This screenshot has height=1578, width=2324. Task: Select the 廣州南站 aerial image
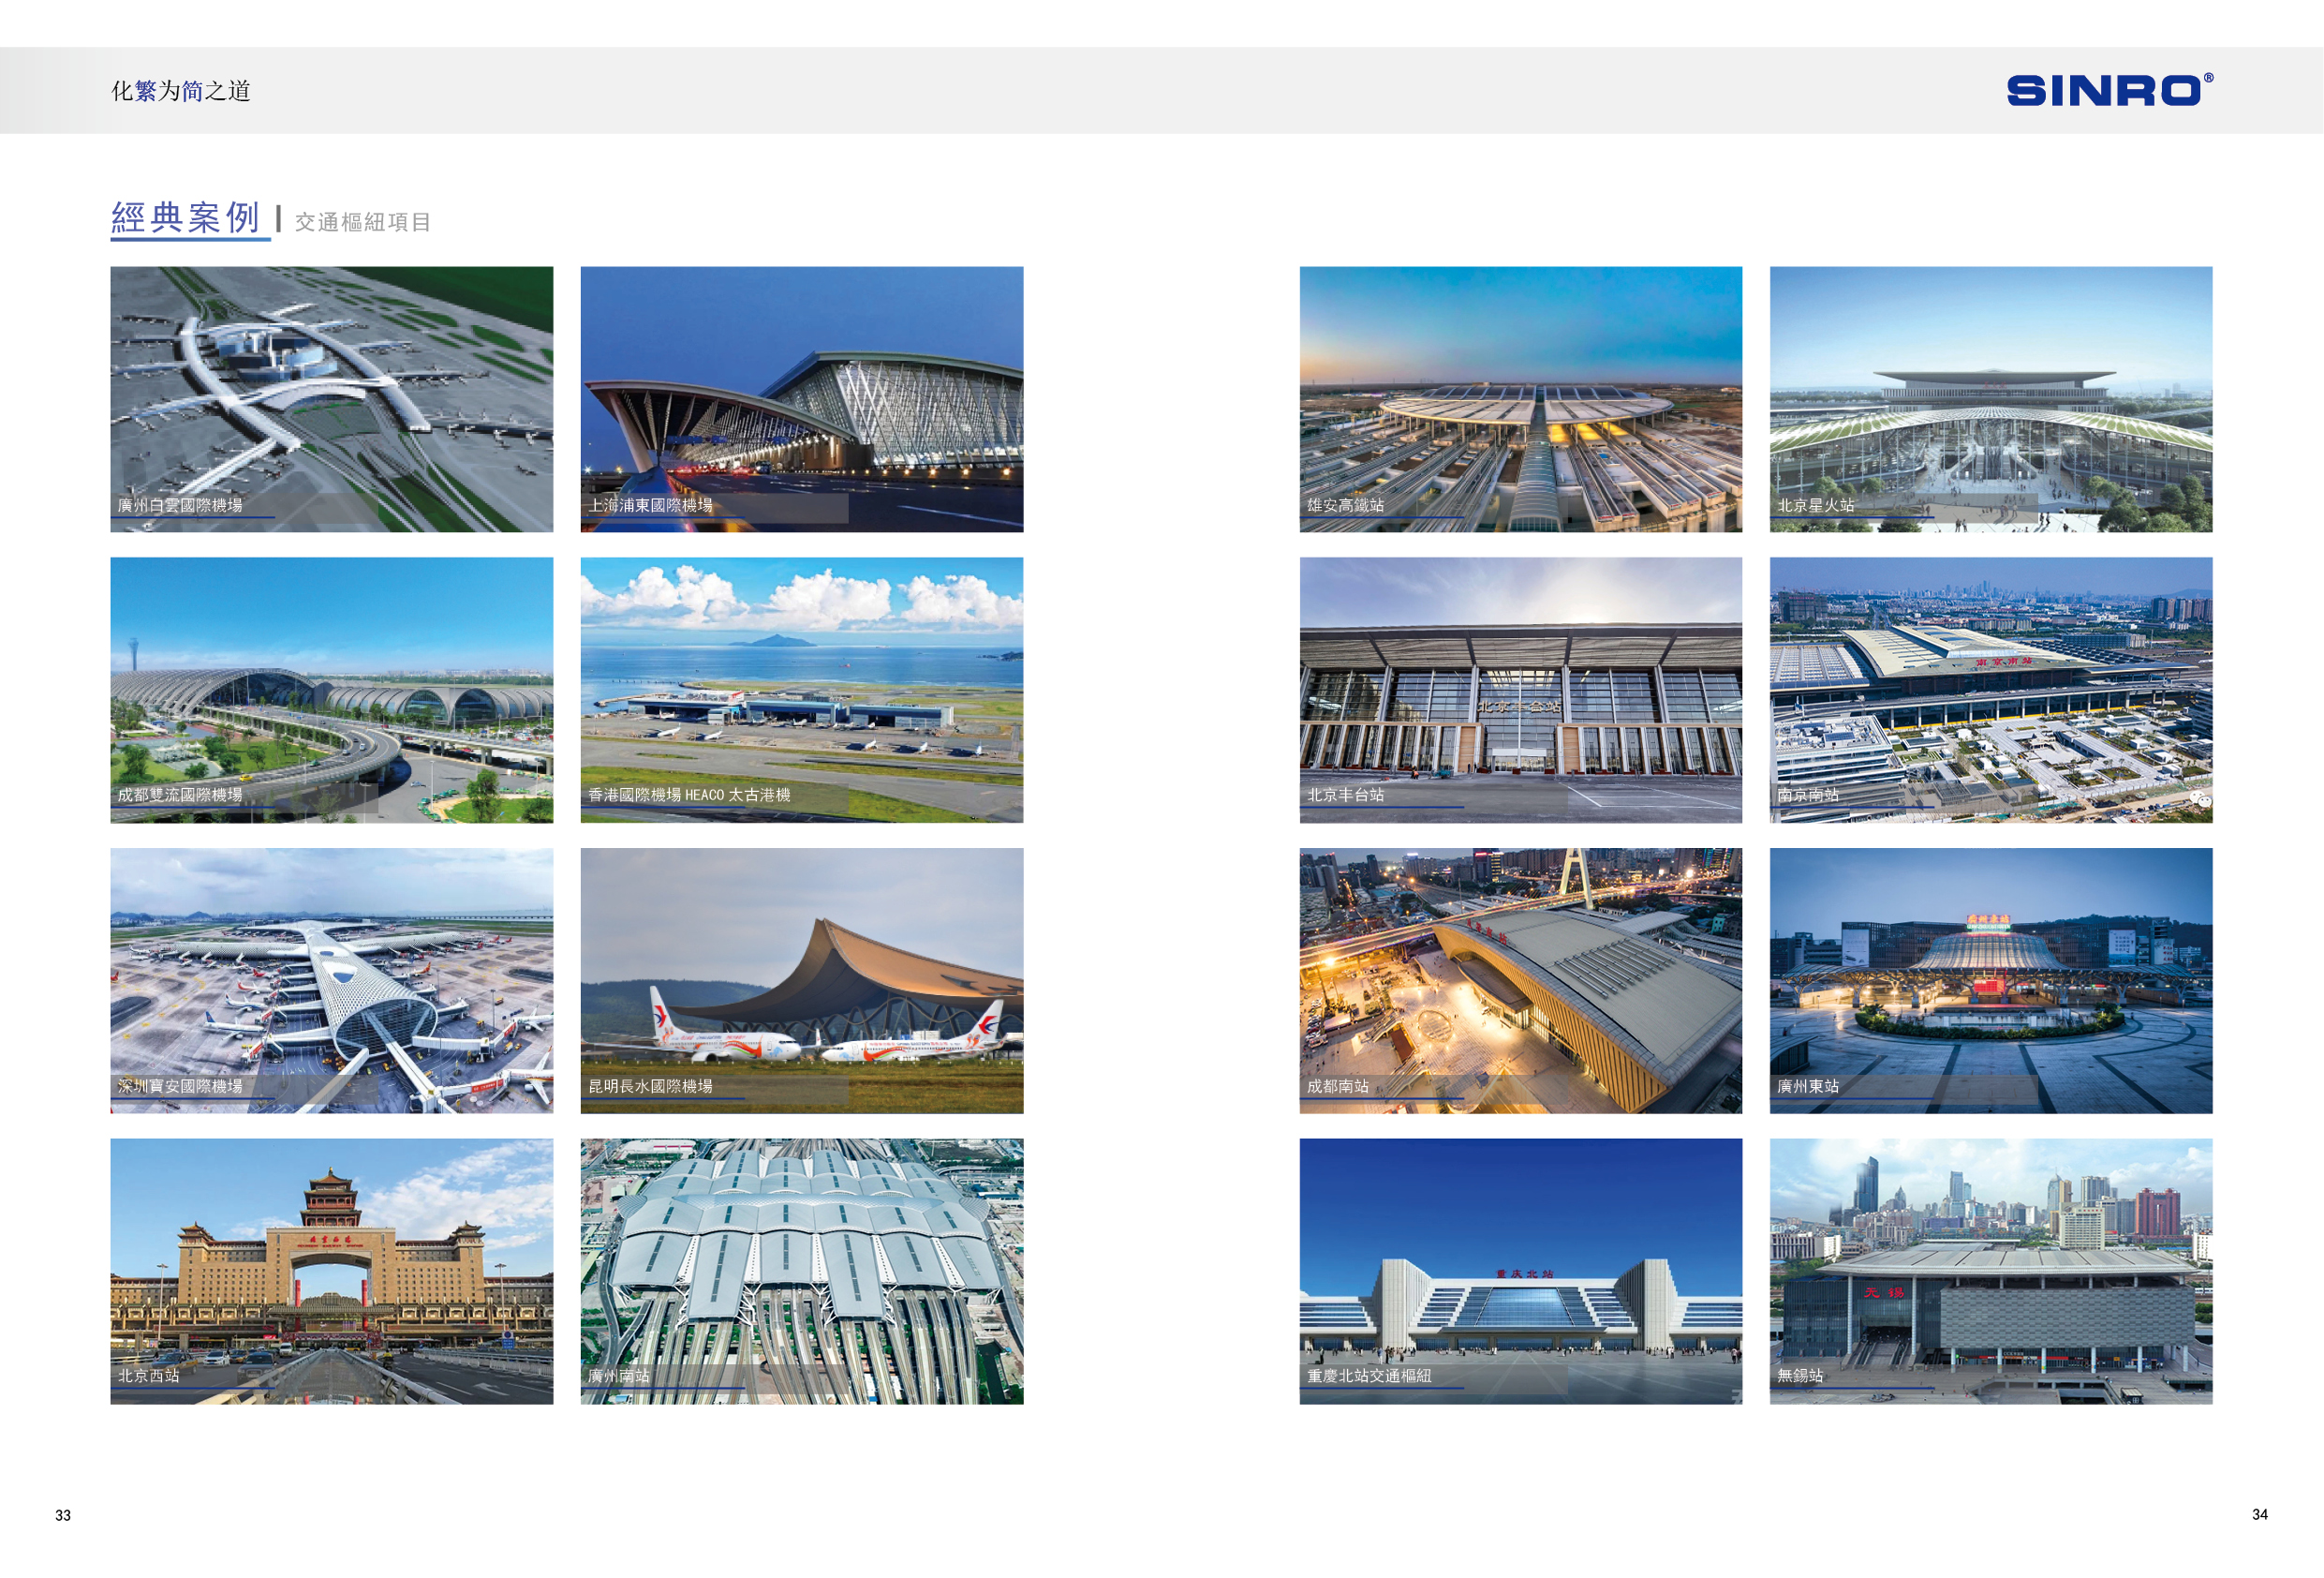802,1271
